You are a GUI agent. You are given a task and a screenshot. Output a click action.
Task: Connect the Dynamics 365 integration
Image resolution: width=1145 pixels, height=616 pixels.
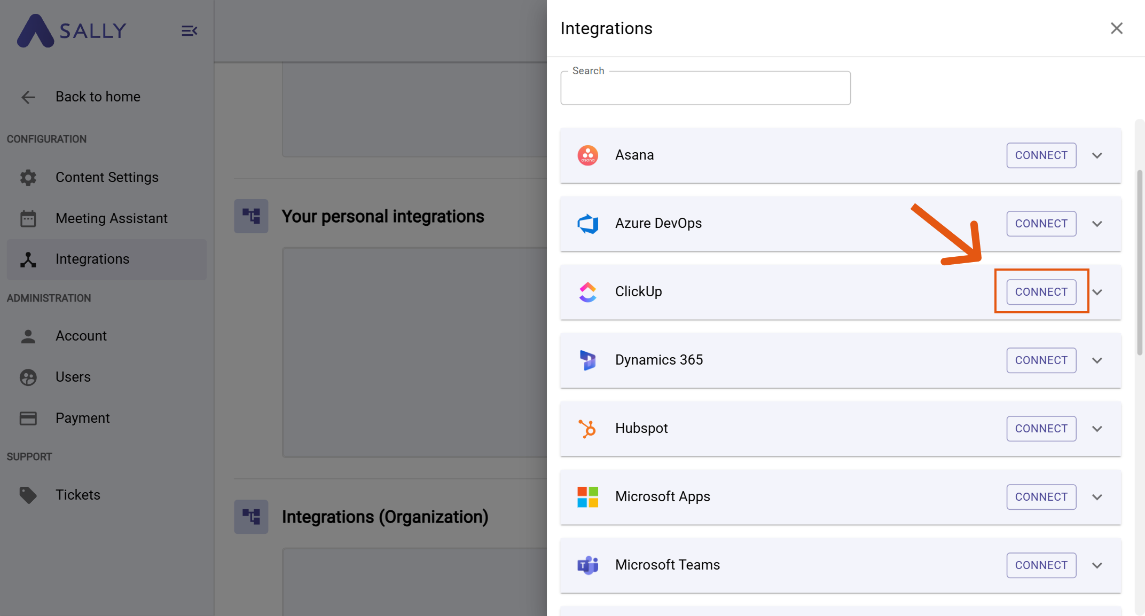pos(1041,360)
